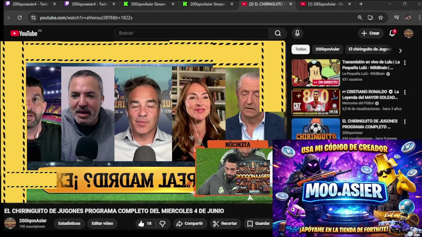Open the browser media controls icon
The image size is (422, 237).
coord(397,18)
